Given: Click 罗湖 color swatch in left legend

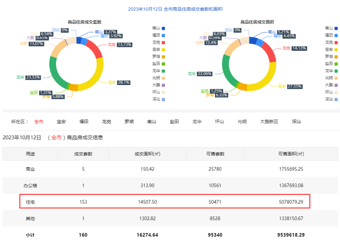Looking at the screenshot, I should pos(164,57).
